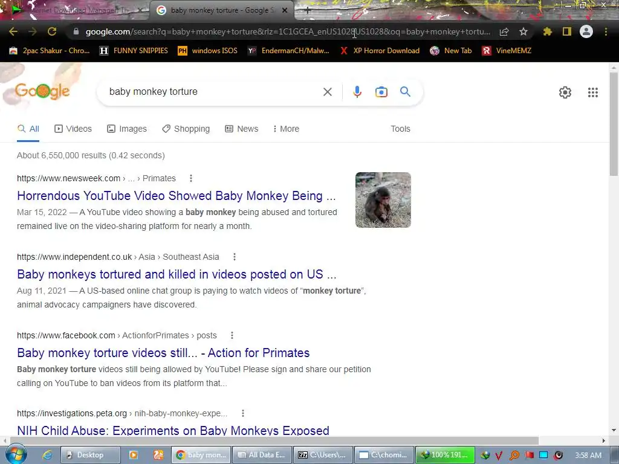Click the baby monkey result thumbnail
The height and width of the screenshot is (464, 619).
point(383,200)
